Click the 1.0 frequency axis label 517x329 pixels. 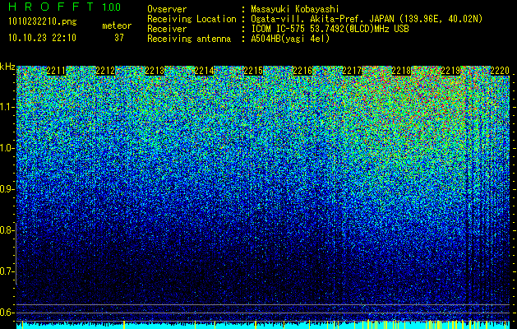pyautogui.click(x=6, y=149)
